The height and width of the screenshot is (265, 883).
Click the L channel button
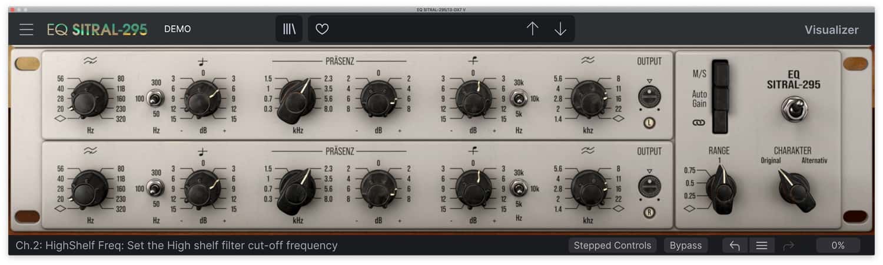coord(649,123)
